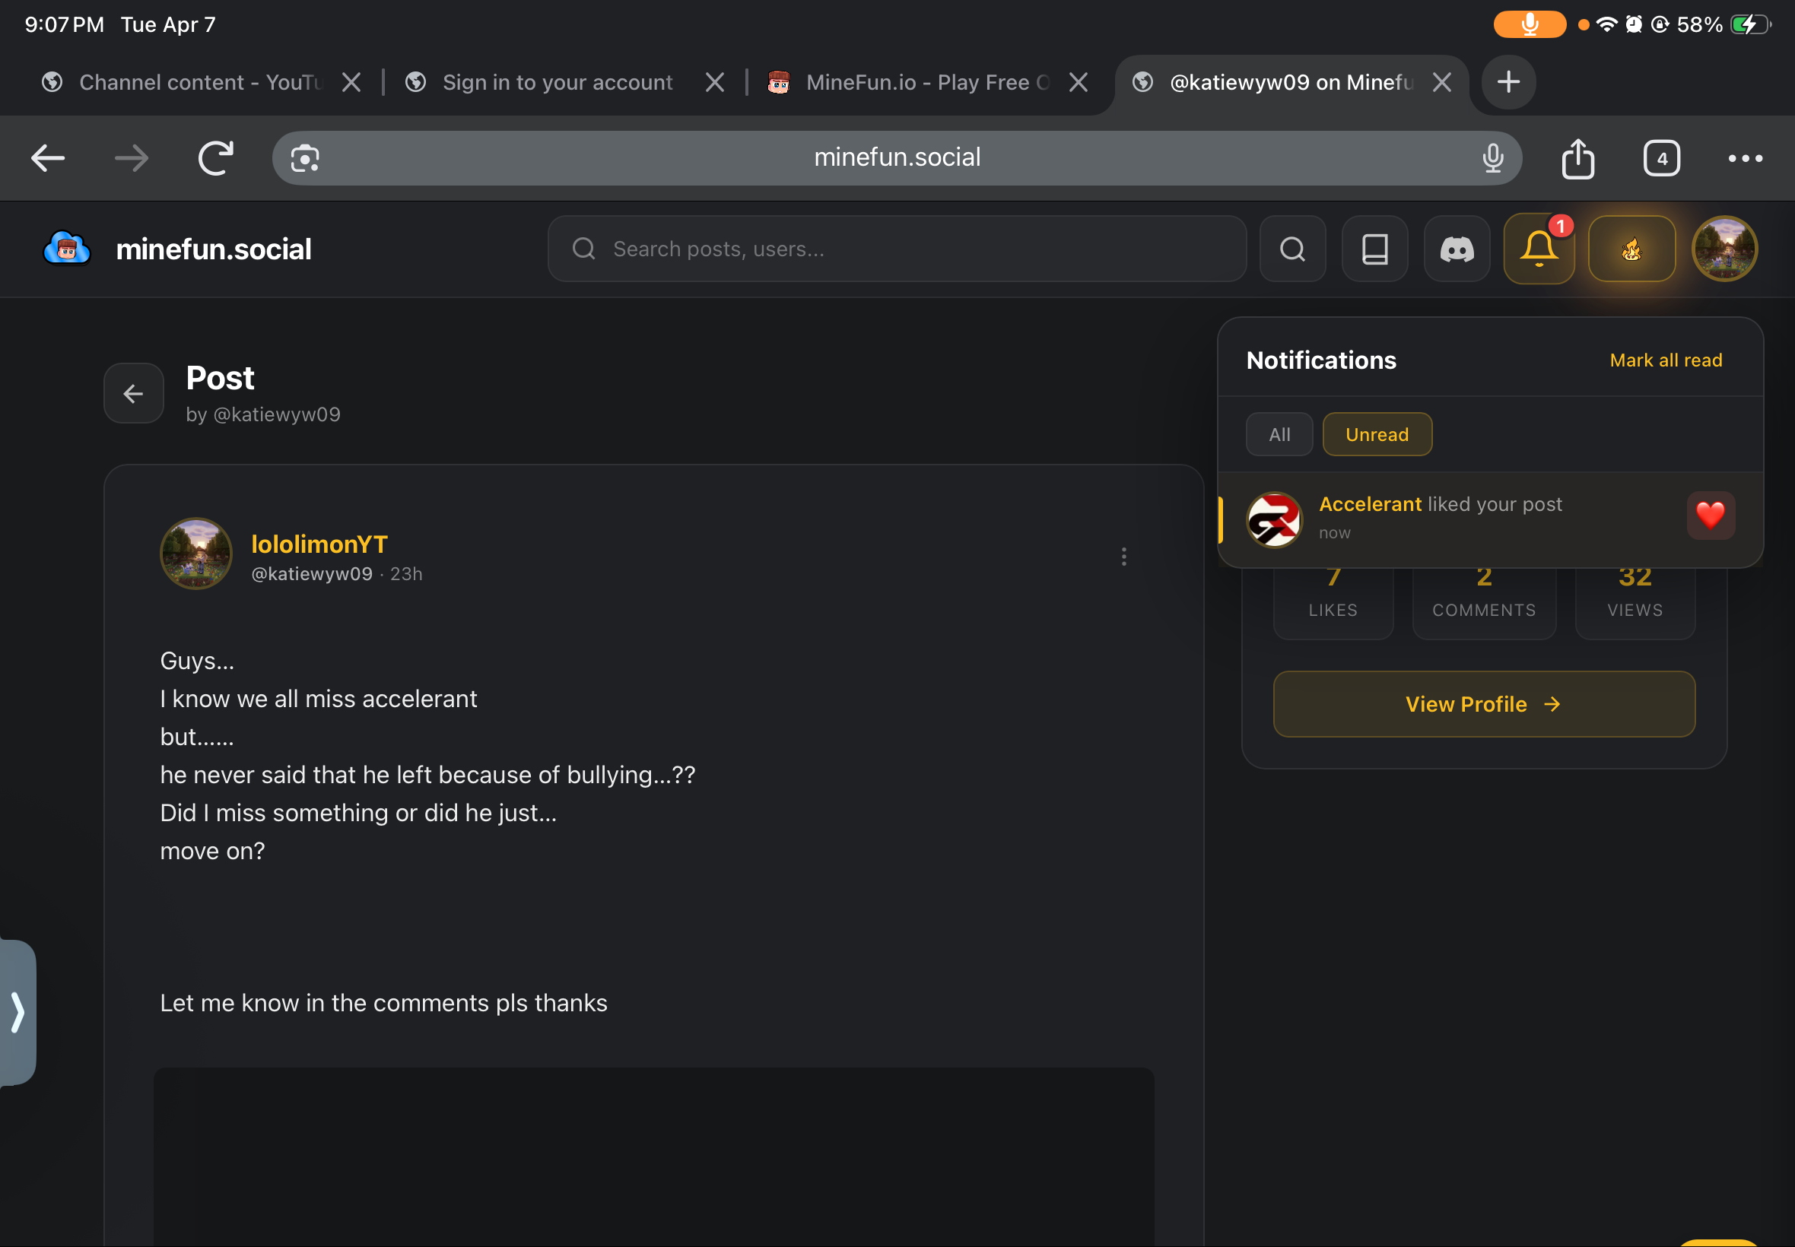Expand the left side panel chevron
This screenshot has height=1247, width=1795.
click(x=17, y=1012)
